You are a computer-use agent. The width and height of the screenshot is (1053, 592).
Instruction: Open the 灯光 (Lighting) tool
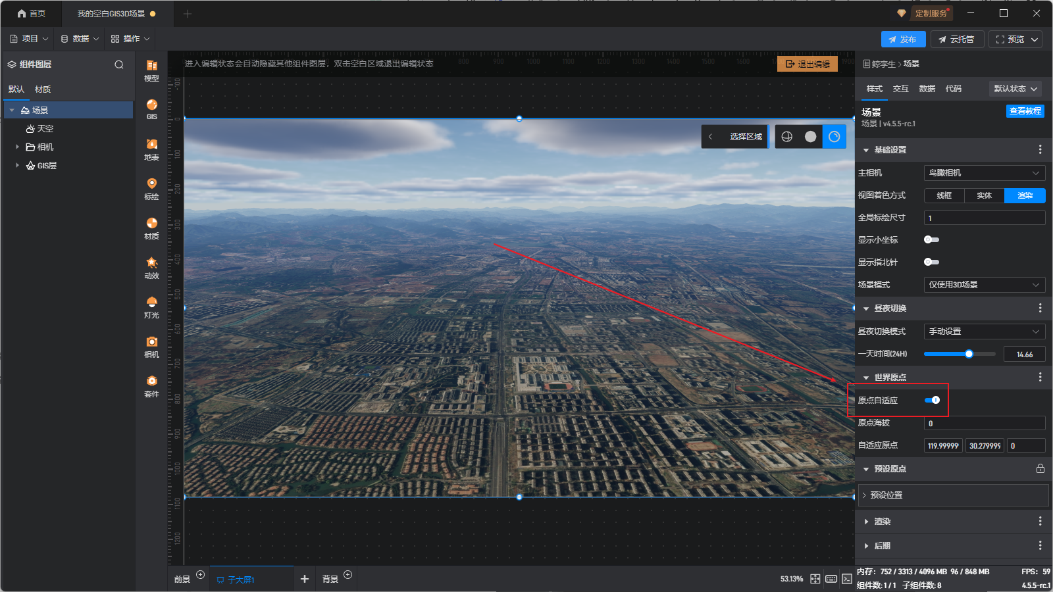151,307
